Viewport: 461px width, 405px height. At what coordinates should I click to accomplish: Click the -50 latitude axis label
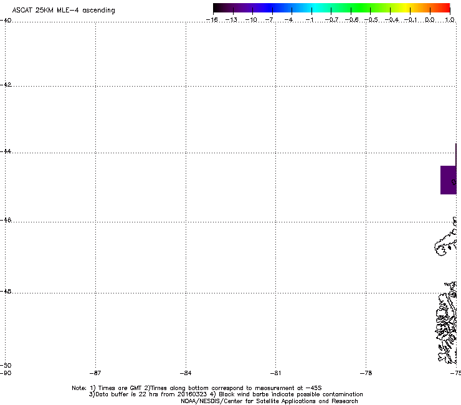pos(6,365)
